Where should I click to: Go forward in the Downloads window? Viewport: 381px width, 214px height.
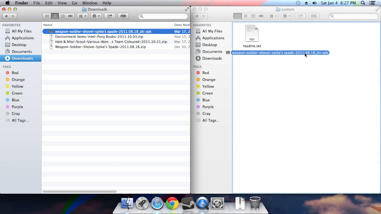[13, 16]
